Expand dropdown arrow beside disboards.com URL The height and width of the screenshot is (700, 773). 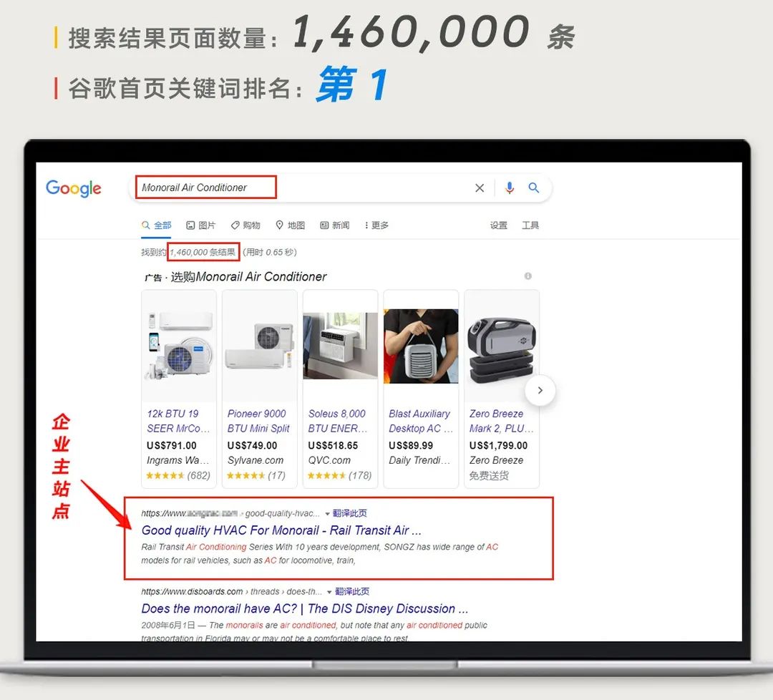tap(330, 592)
